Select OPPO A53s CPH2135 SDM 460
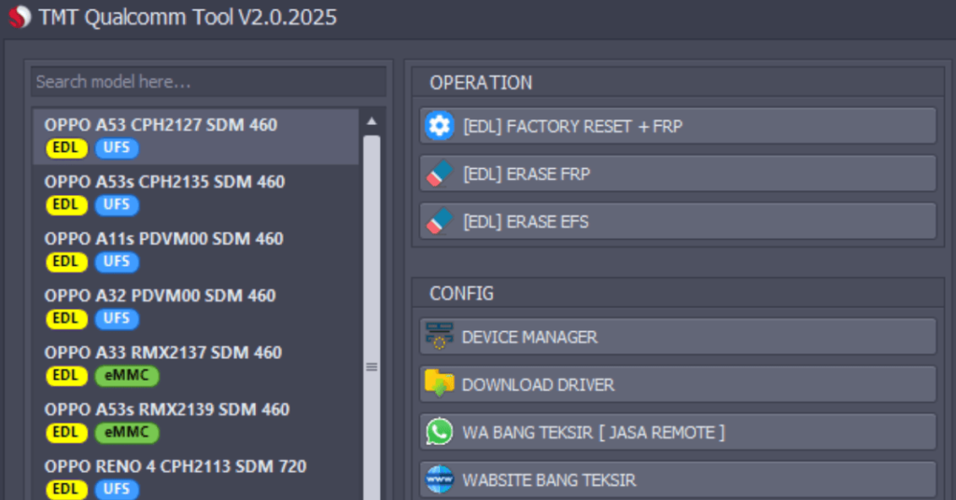 196,193
